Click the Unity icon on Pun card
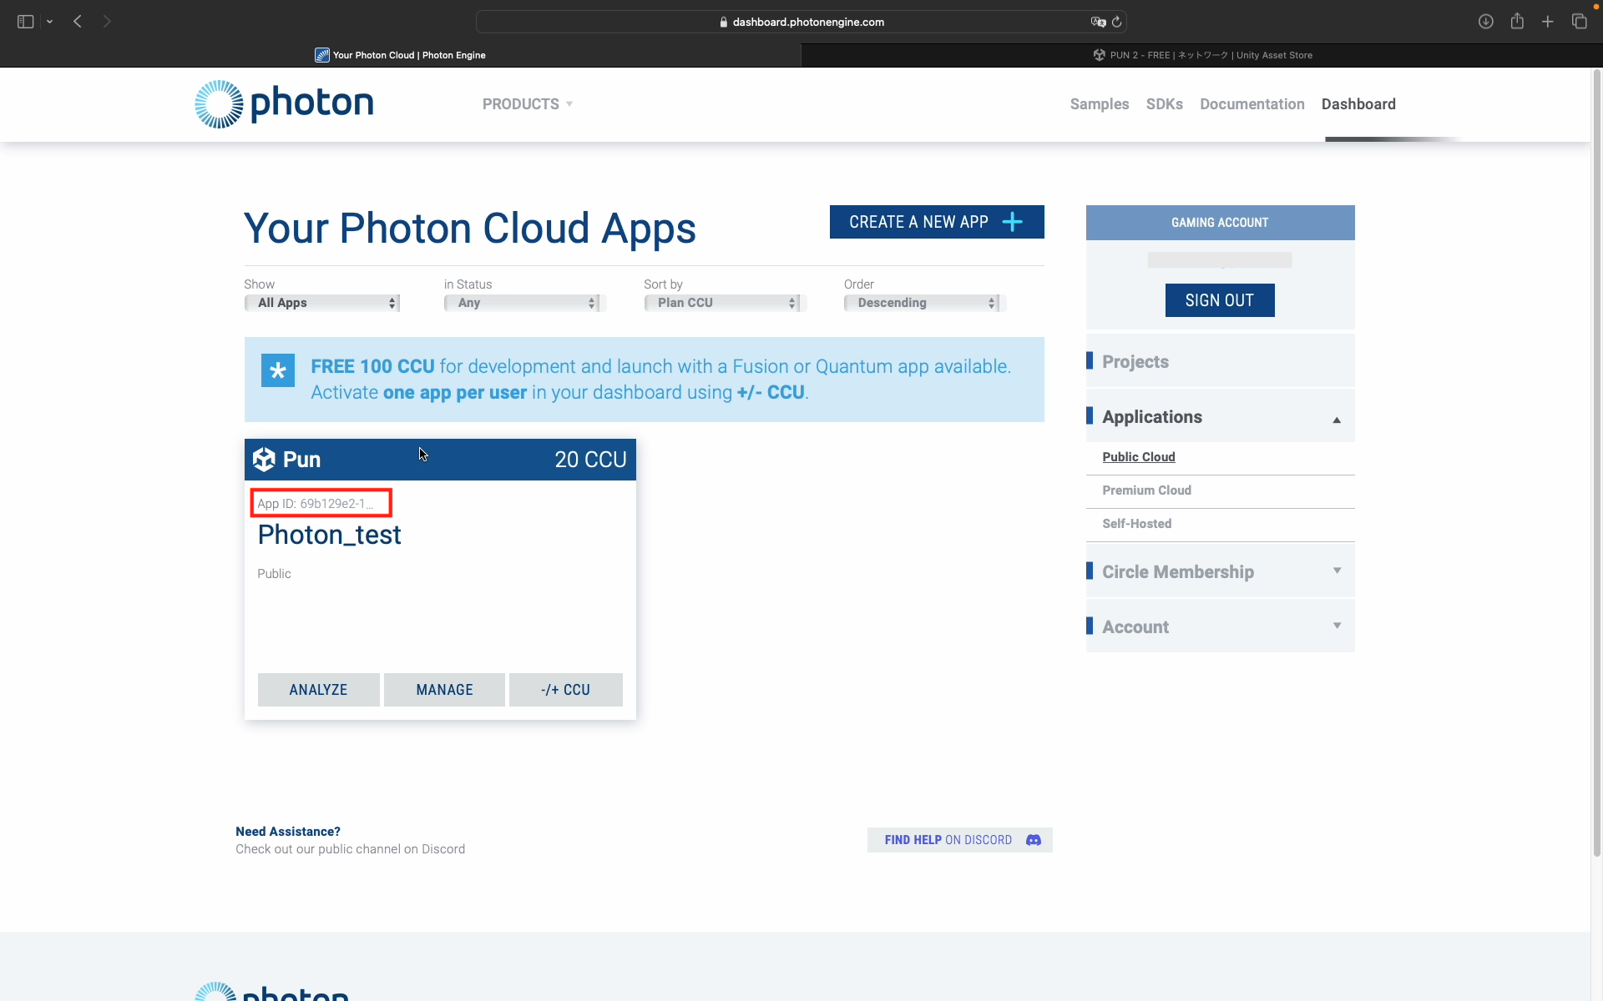This screenshot has height=1001, width=1603. pos(264,460)
